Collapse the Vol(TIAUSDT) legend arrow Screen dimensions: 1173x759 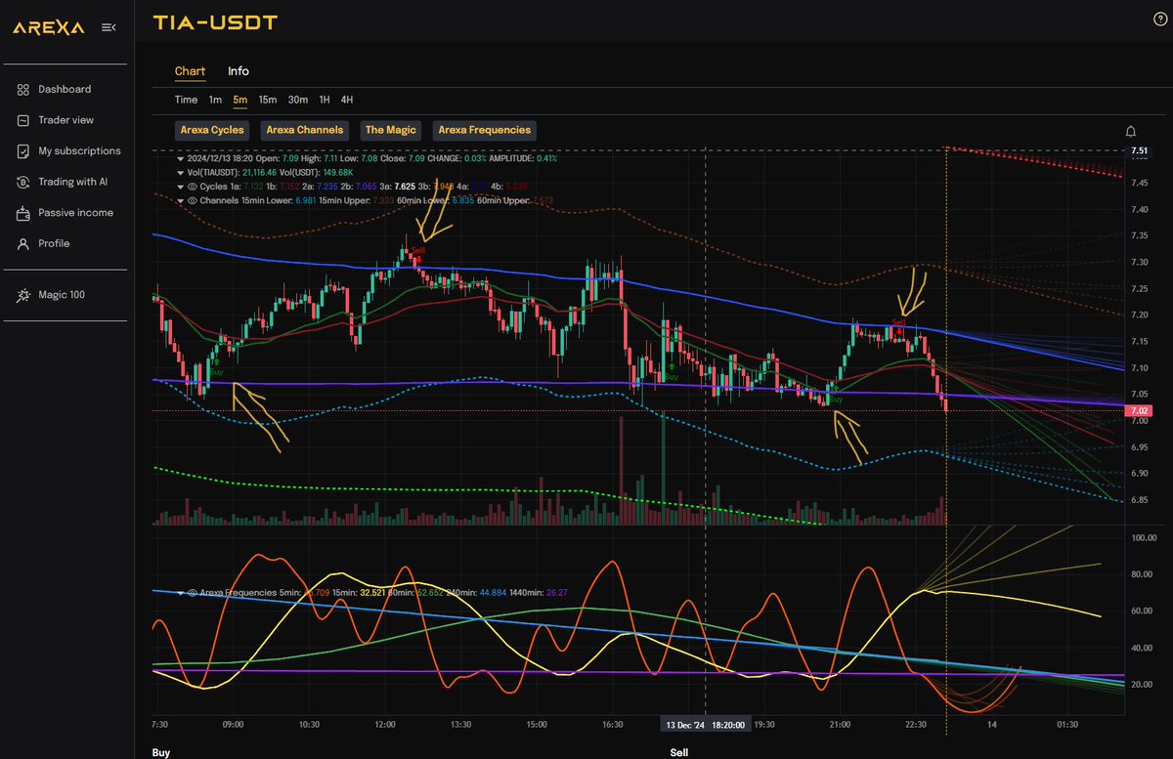pyautogui.click(x=180, y=172)
